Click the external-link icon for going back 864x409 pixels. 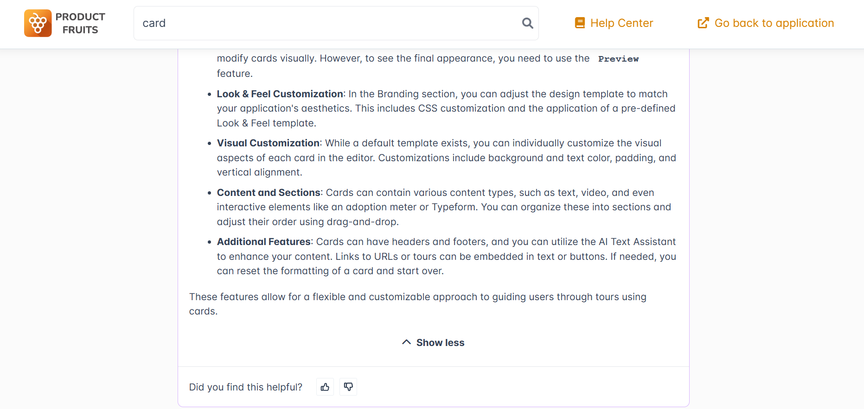(x=703, y=23)
